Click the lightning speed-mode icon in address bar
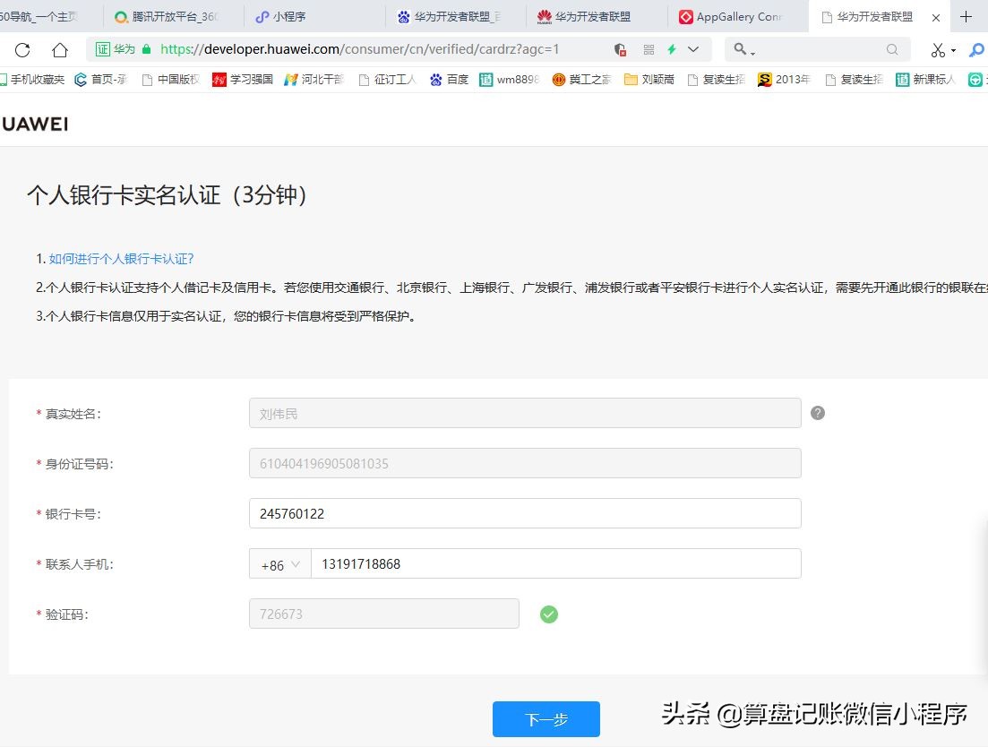Image resolution: width=988 pixels, height=747 pixels. (x=672, y=50)
